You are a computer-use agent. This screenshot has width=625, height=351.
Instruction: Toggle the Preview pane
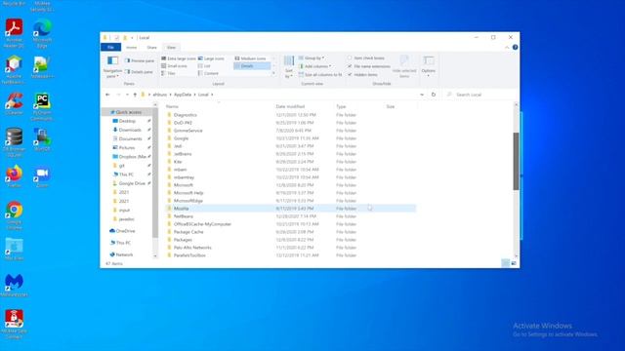click(x=139, y=60)
